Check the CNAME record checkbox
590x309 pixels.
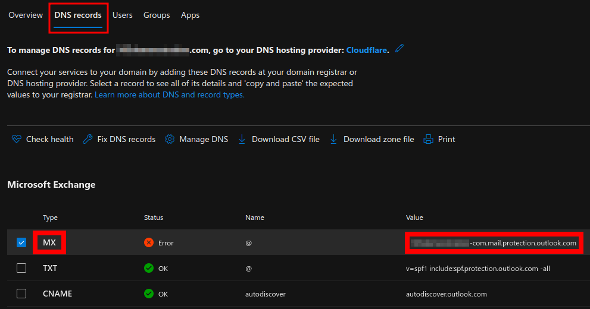point(21,294)
